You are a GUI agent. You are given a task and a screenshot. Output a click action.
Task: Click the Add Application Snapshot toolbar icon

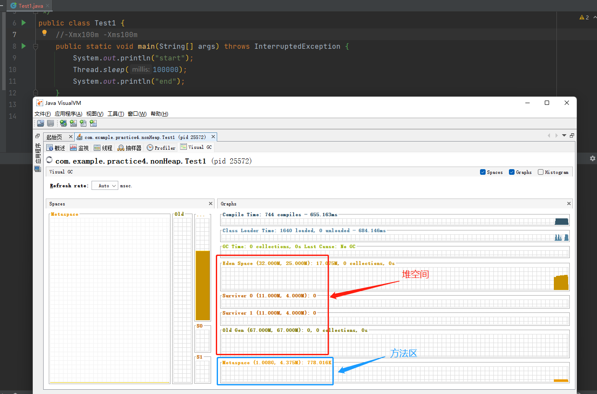coord(93,123)
